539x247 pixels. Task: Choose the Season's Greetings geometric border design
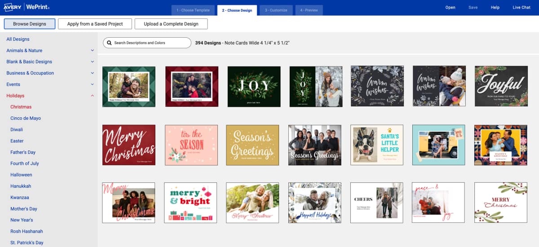point(501,145)
